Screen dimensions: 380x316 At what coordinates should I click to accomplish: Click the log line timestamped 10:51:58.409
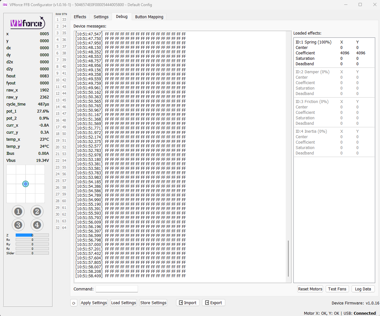pyautogui.click(x=131, y=276)
